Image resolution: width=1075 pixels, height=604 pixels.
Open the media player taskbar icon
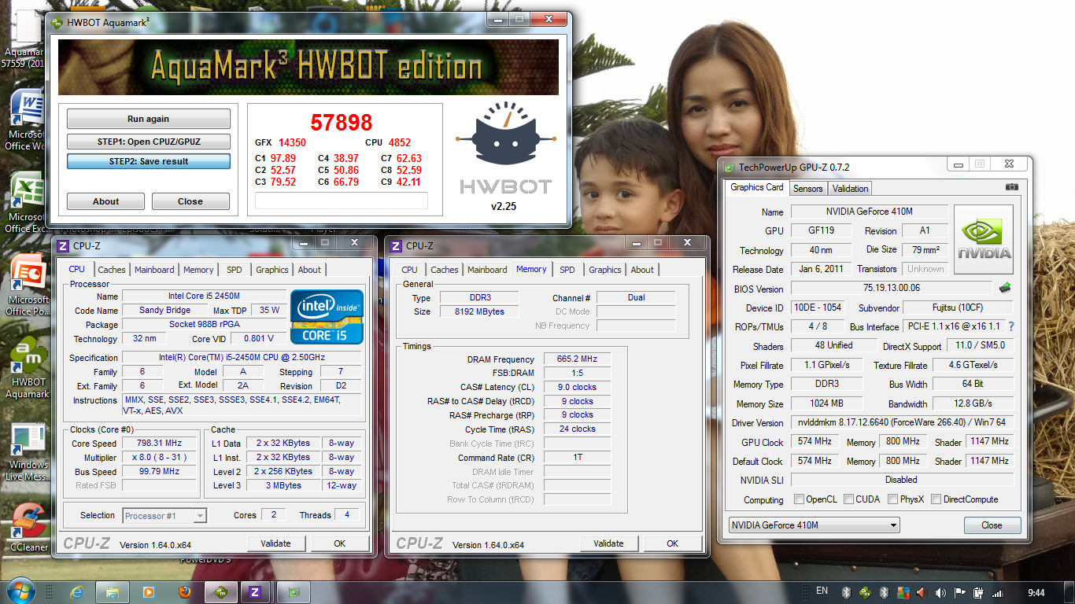149,591
